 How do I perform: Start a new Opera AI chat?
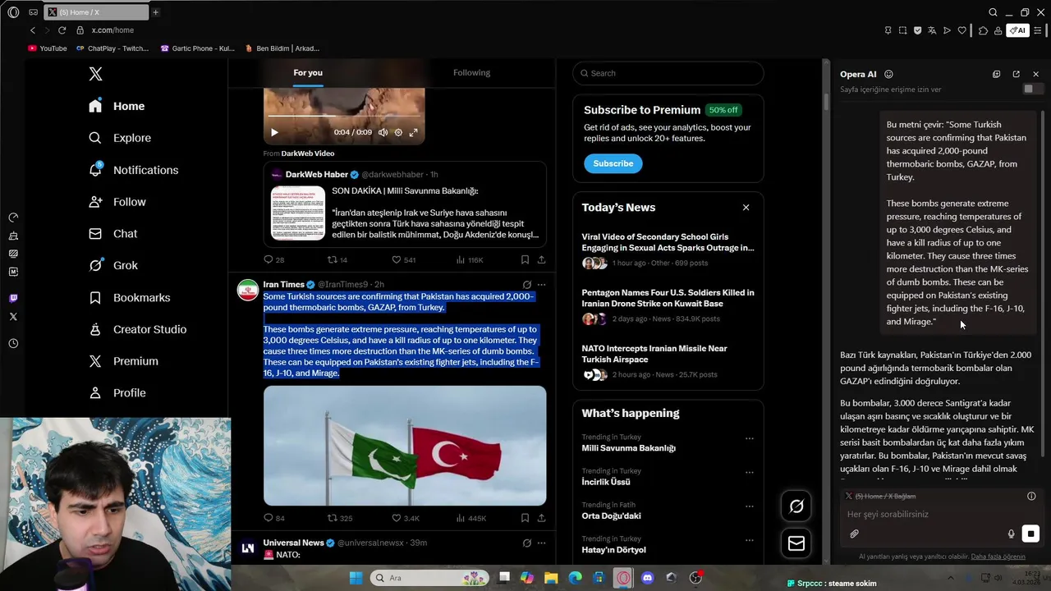pyautogui.click(x=996, y=74)
